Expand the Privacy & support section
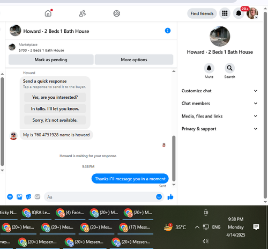 click(220, 129)
